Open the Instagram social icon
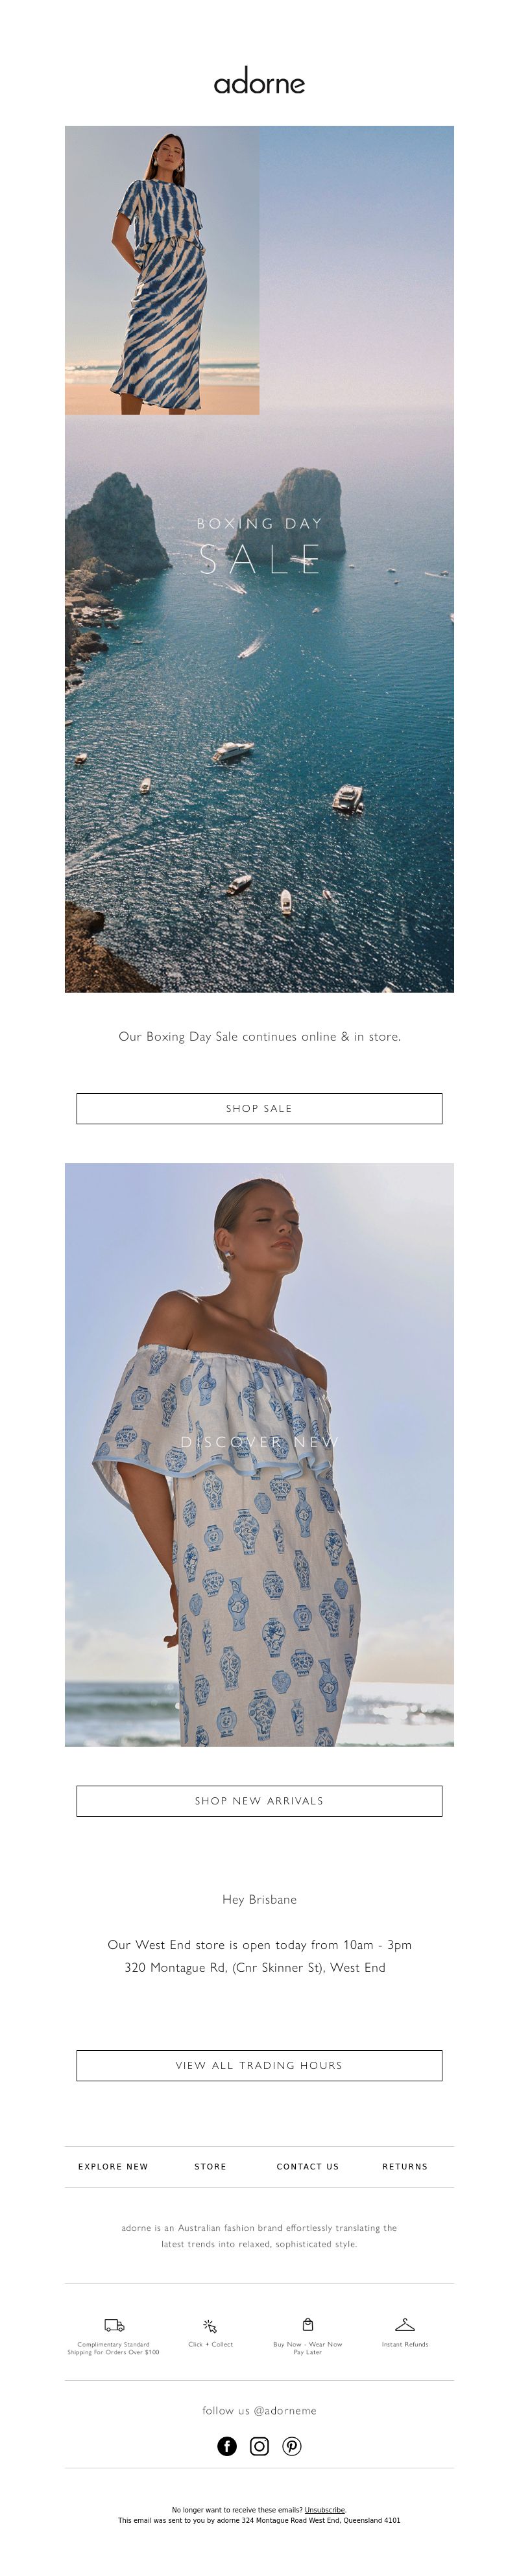The width and height of the screenshot is (519, 2576). (259, 2446)
